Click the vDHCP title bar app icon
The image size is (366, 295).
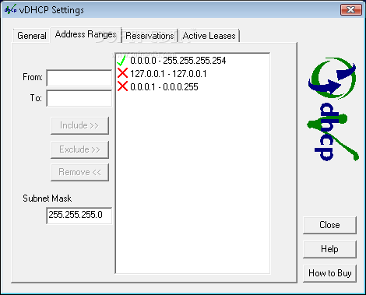10,9
